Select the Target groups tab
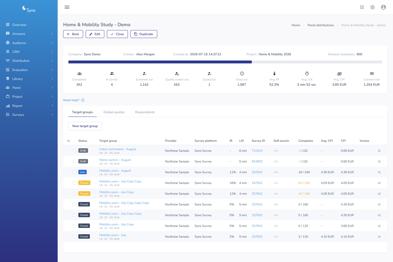393x262 pixels. 83,112
